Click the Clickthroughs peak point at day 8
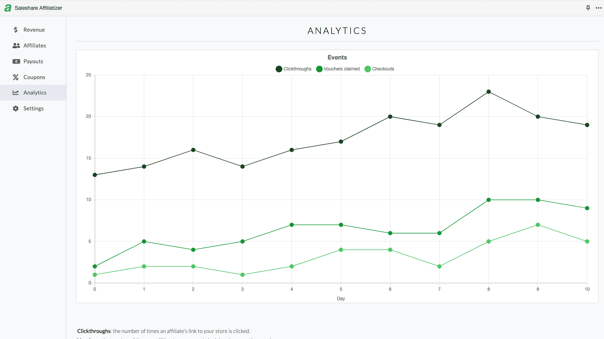Screen dimensions: 604x339 click(x=488, y=91)
